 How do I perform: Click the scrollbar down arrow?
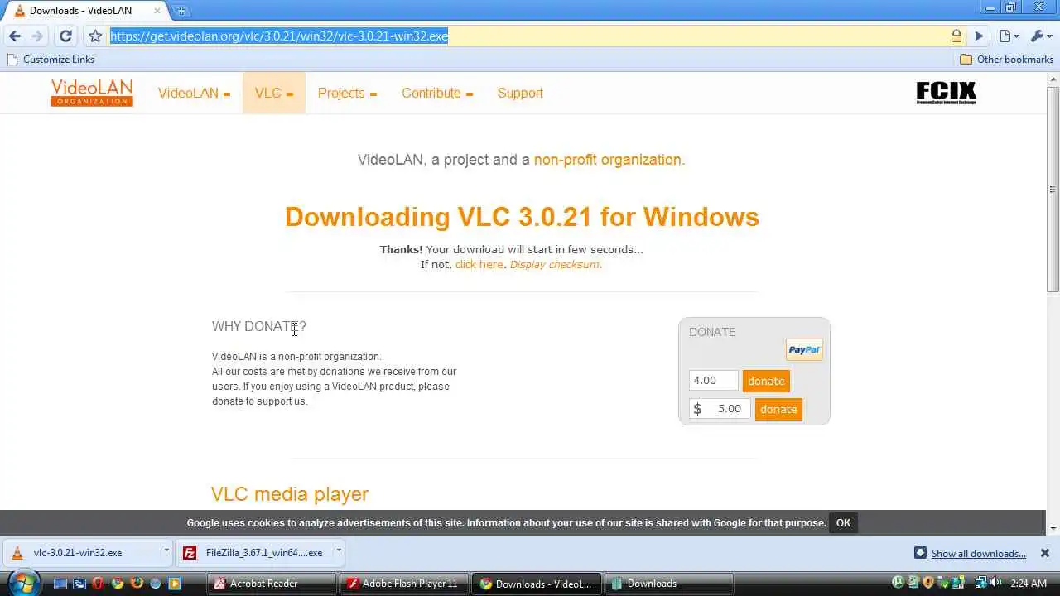point(1053,528)
